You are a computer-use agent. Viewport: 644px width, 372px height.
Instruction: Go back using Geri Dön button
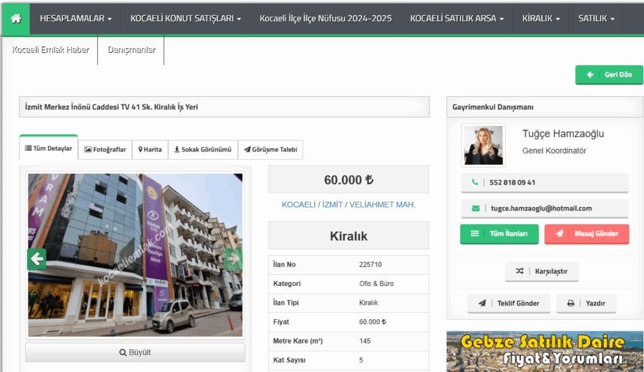(609, 75)
